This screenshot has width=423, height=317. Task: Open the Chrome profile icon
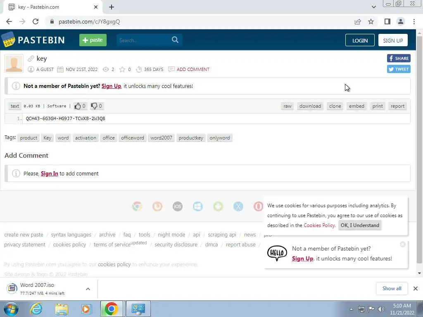coord(401,21)
